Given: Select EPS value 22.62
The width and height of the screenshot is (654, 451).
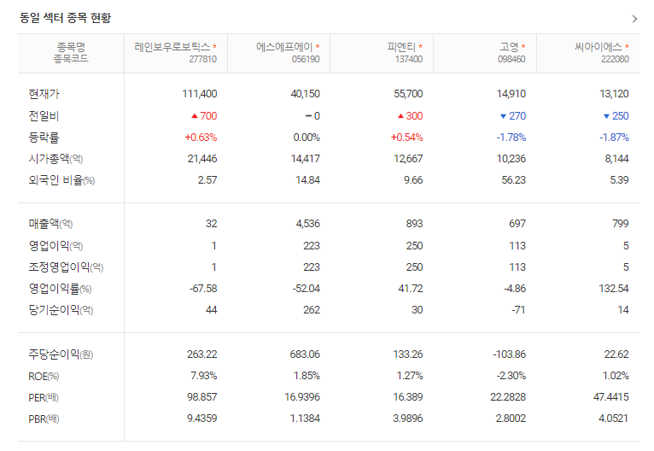Looking at the screenshot, I should coord(616,354).
